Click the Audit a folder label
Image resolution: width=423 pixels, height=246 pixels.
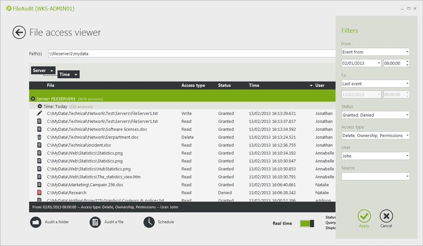click(57, 222)
